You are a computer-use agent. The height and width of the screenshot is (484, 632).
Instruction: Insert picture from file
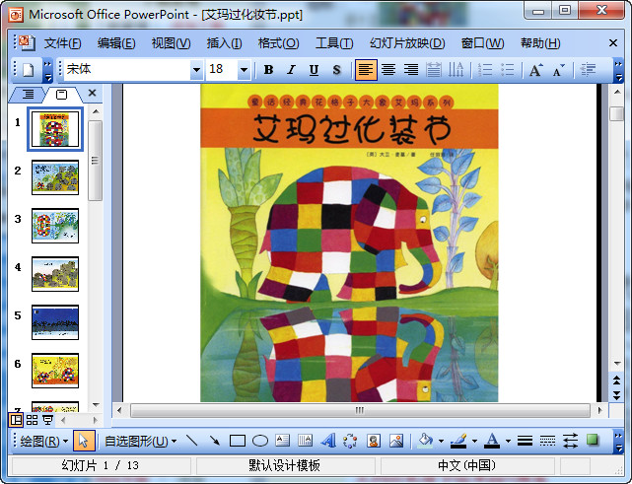point(396,441)
